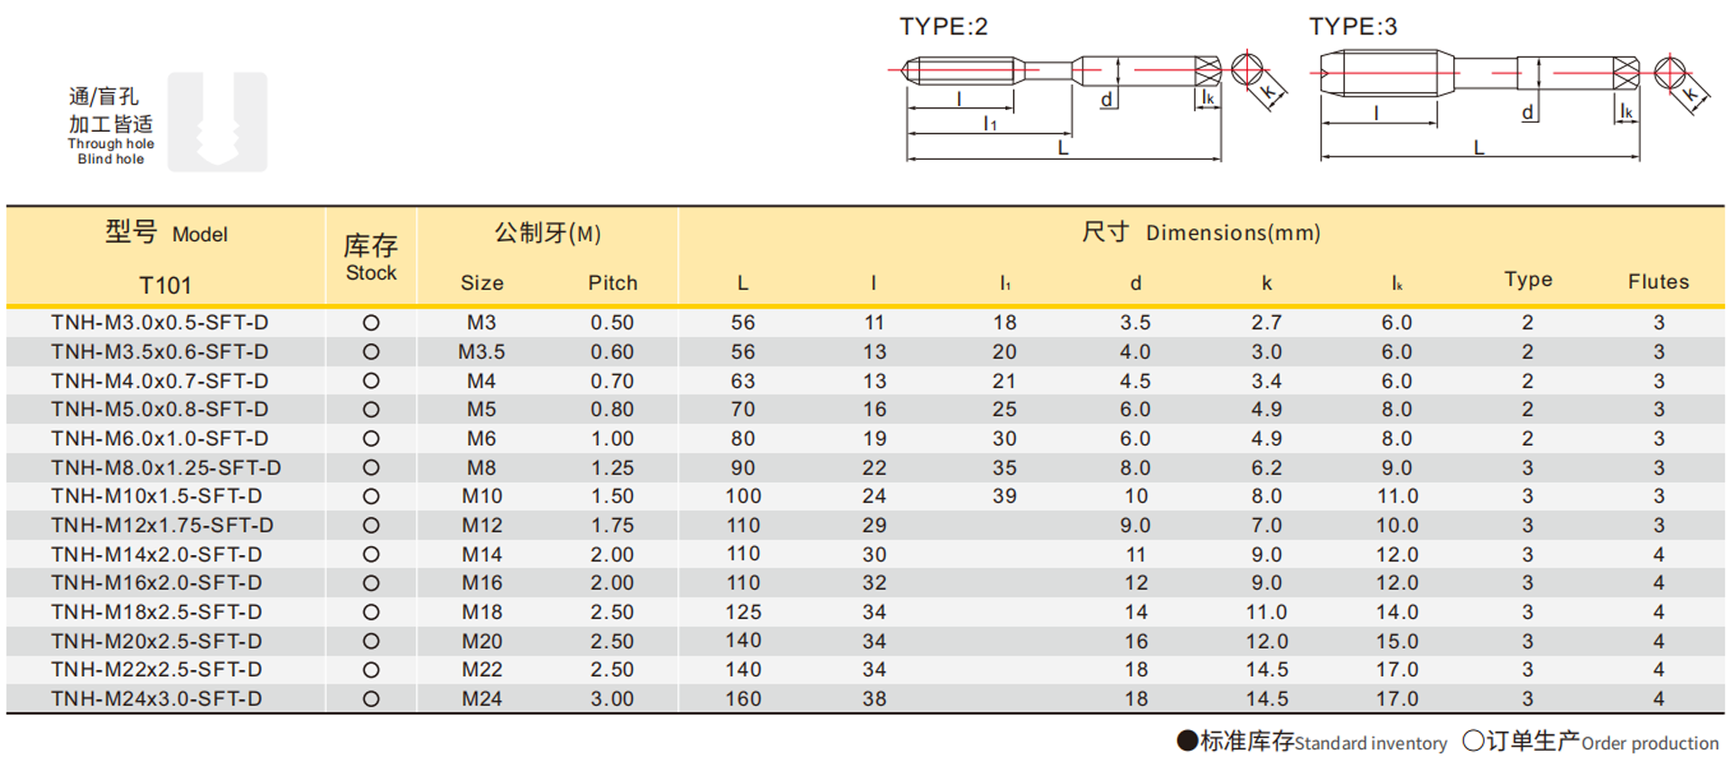The width and height of the screenshot is (1734, 768).
Task: Click the stock circle in the M16 row
Action: click(371, 583)
